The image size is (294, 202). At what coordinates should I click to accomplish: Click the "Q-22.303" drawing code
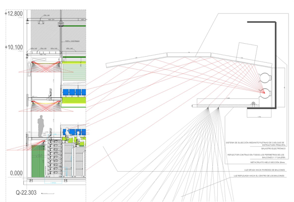tap(26, 193)
